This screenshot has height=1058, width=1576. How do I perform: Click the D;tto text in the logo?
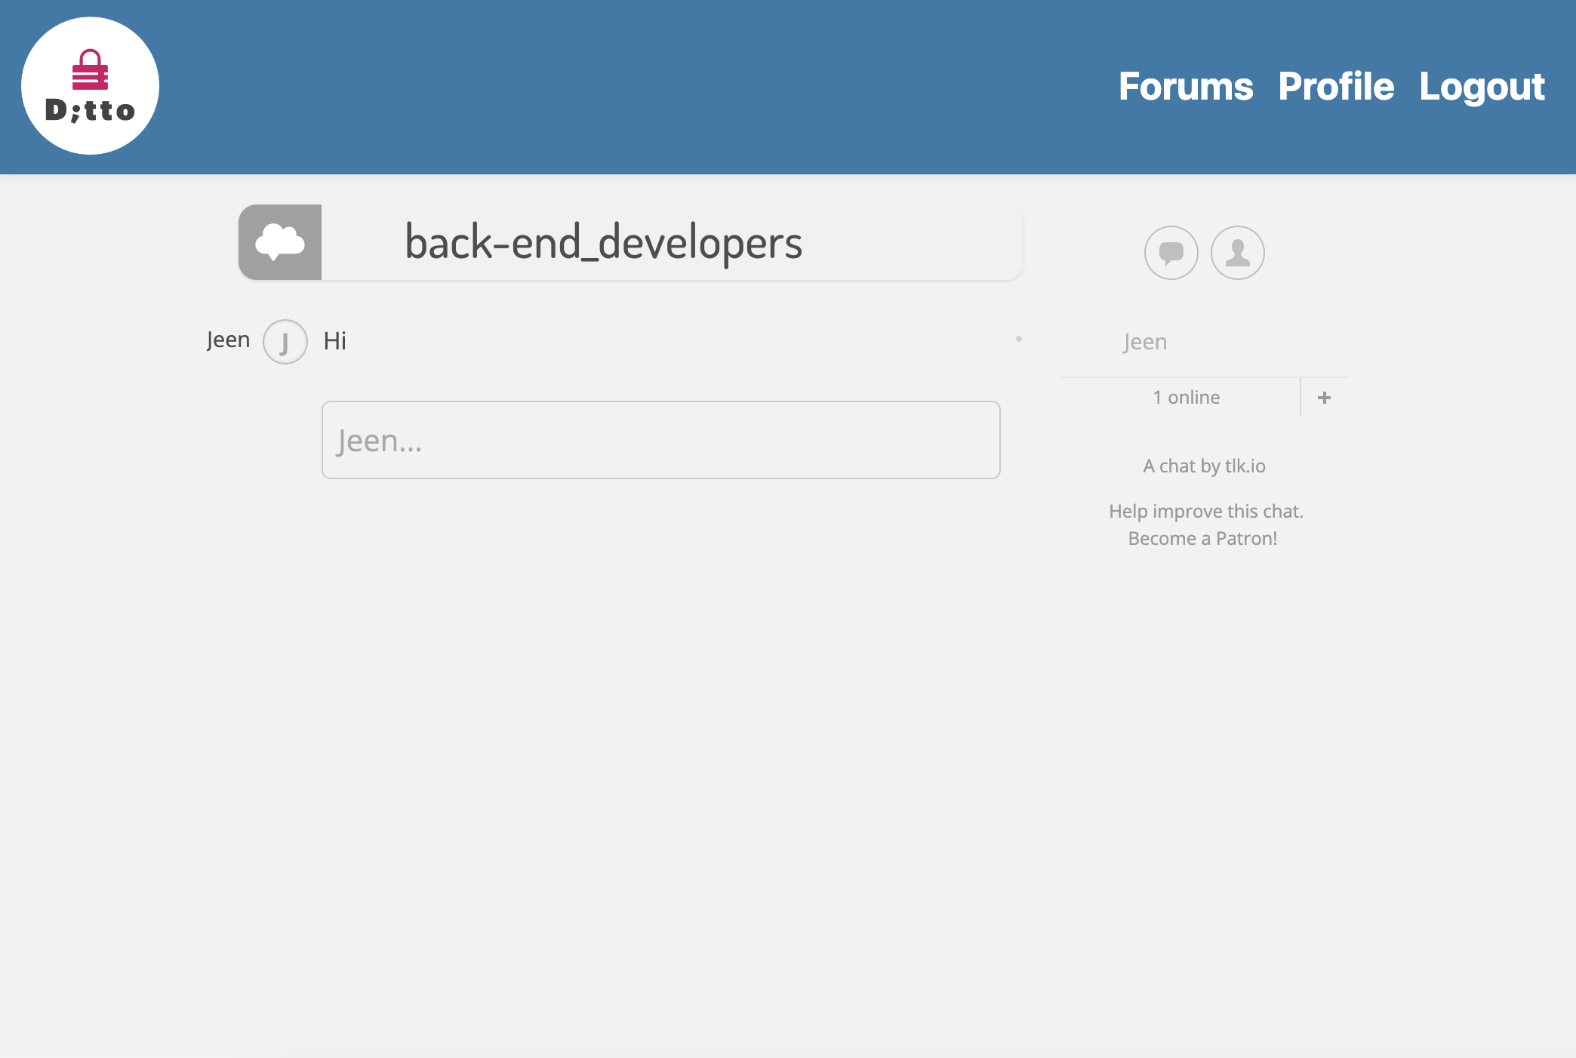pos(91,111)
